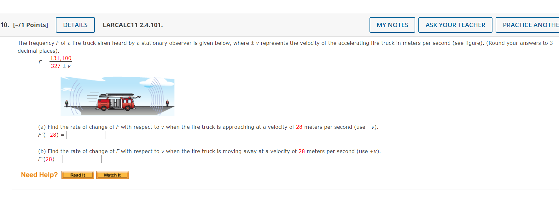Open MY NOTES
This screenshot has height=202, width=559.
coord(392,25)
